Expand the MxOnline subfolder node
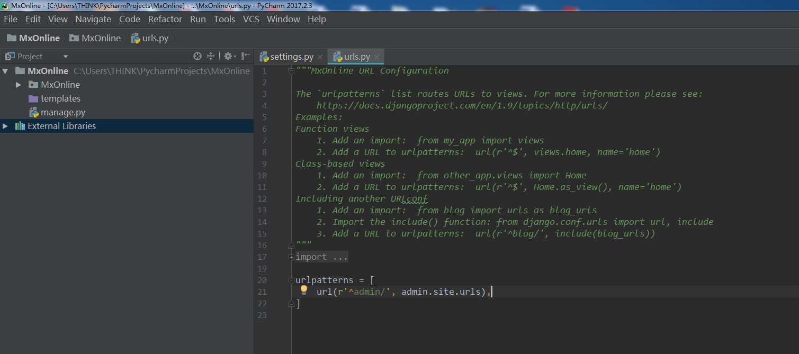799x354 pixels. pyautogui.click(x=19, y=85)
